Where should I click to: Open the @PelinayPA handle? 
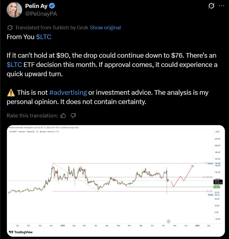(x=41, y=14)
